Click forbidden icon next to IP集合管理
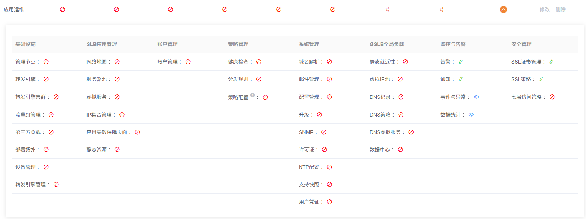Image resolution: width=586 pixels, height=219 pixels. tap(122, 115)
